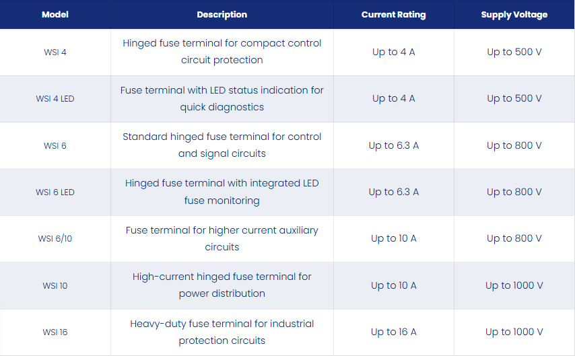Click WSI 4 'Up to 500 V' voltage
The width and height of the screenshot is (575, 356).
[x=514, y=52]
